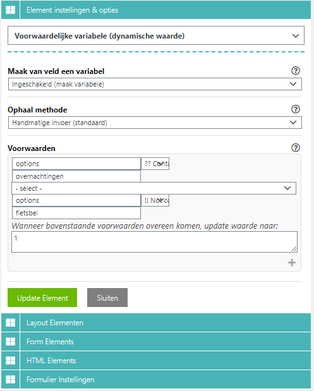Click Update Element button
The image size is (314, 391).
(42, 298)
